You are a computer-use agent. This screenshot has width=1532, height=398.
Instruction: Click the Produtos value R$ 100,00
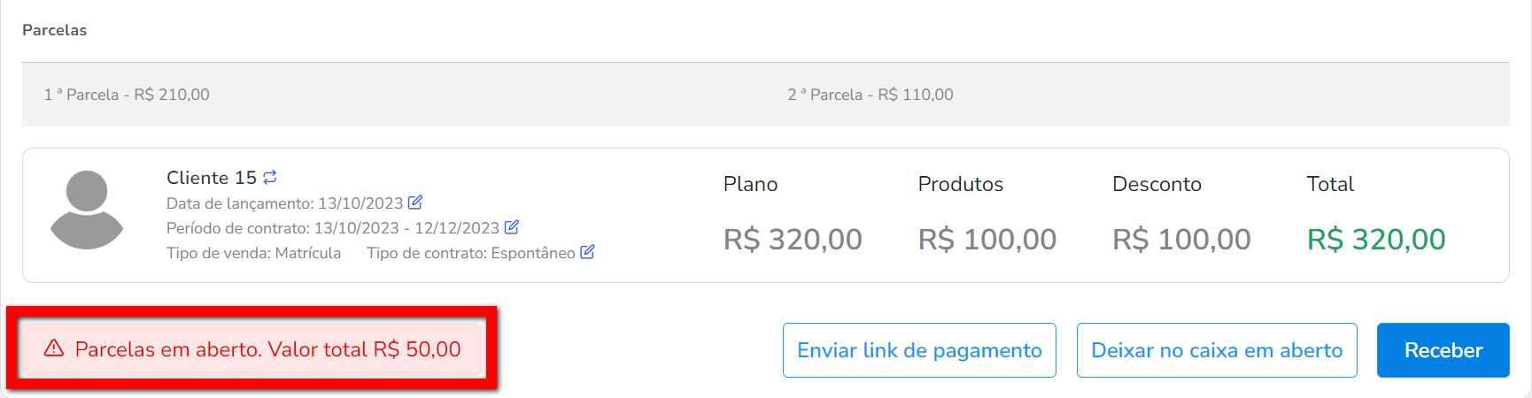tap(987, 240)
